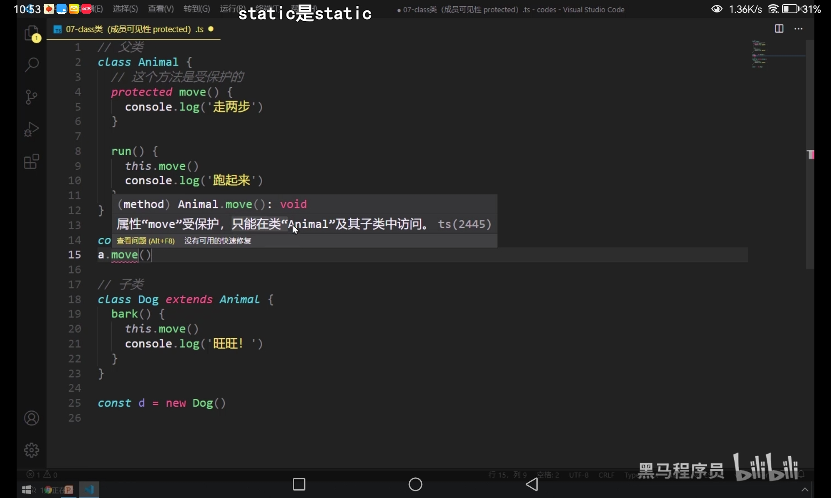The height and width of the screenshot is (498, 831).
Task: Open the 查看(V) menu
Action: 161,9
